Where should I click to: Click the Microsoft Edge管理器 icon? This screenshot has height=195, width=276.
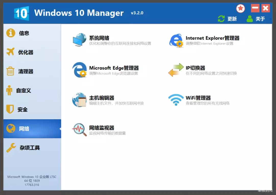point(79,70)
